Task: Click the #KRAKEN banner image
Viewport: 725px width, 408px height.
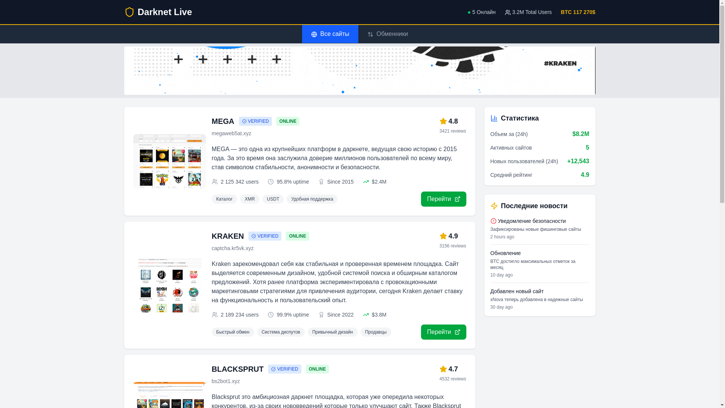Action: click(359, 70)
